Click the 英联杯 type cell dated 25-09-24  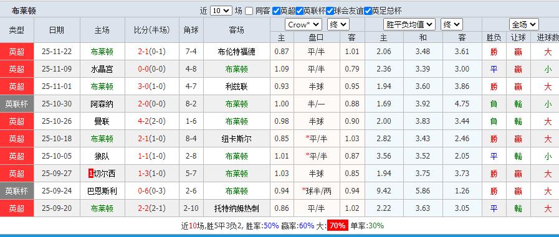click(x=17, y=191)
